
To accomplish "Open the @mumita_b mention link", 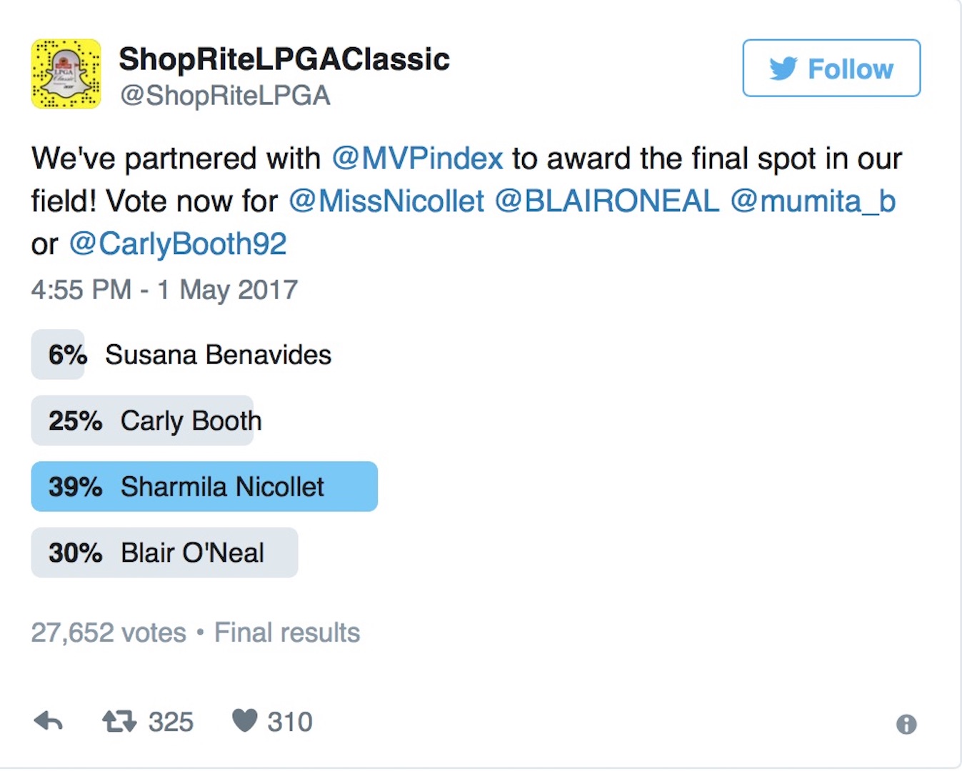I will pyautogui.click(x=813, y=201).
